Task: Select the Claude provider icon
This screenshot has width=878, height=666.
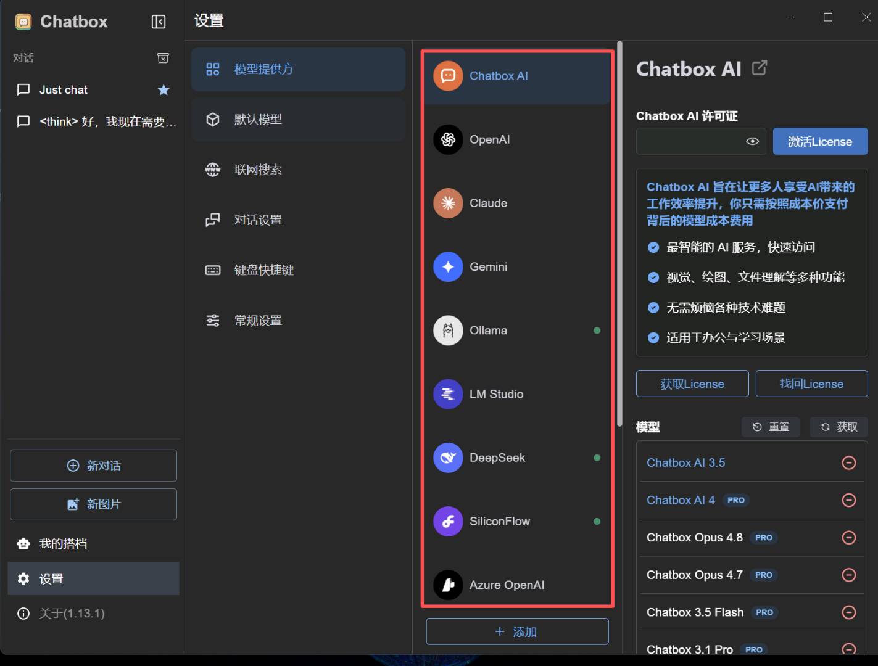Action: (448, 203)
